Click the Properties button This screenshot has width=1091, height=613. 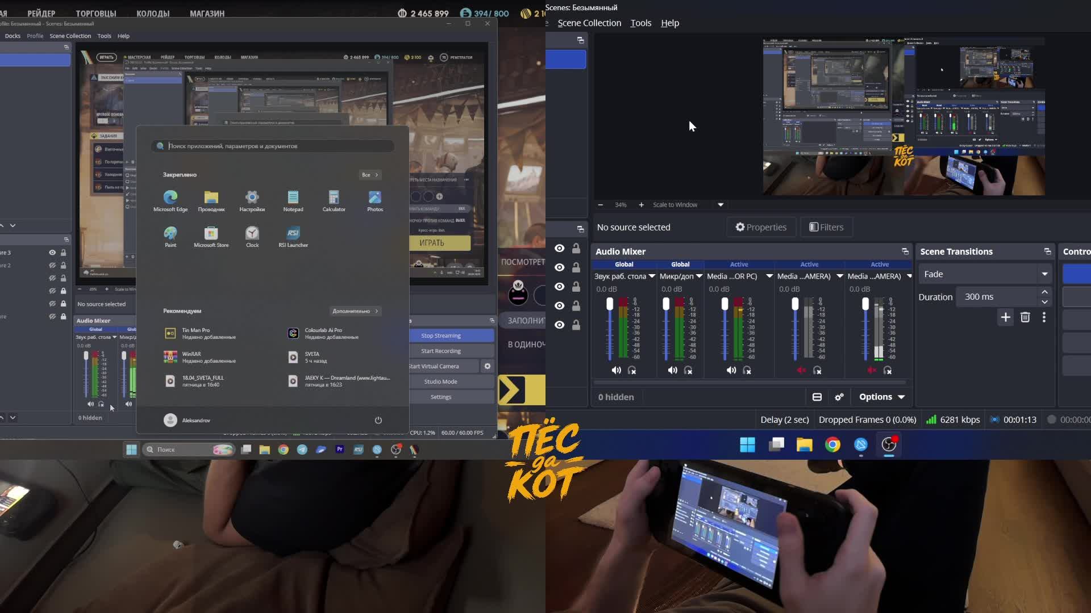click(761, 227)
